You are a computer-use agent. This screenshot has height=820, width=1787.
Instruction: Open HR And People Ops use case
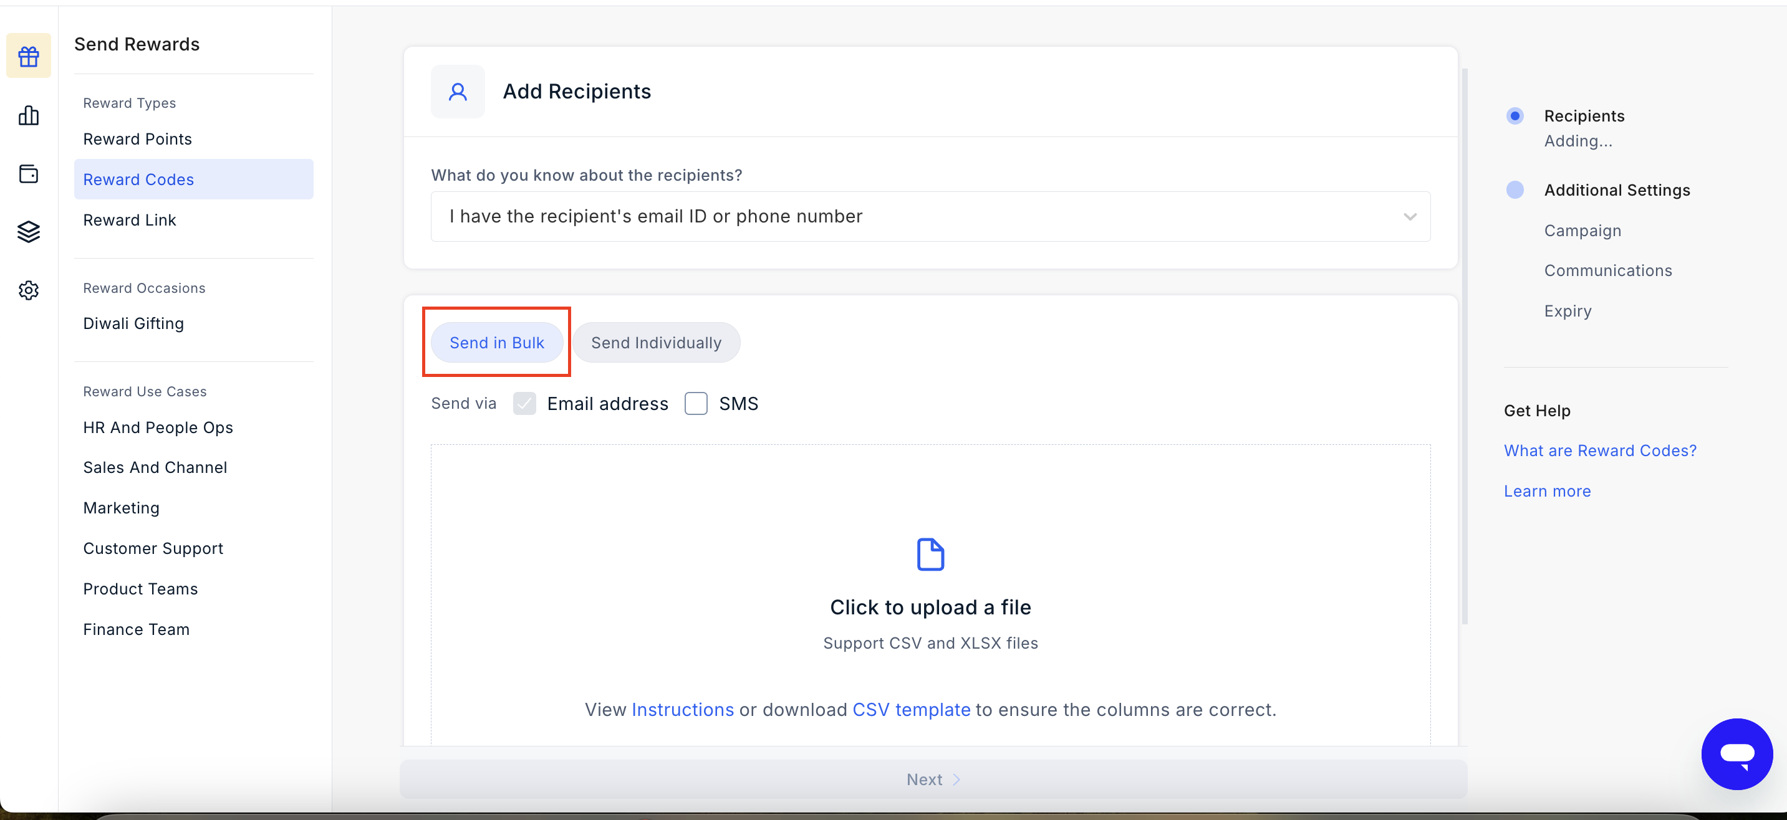158,427
